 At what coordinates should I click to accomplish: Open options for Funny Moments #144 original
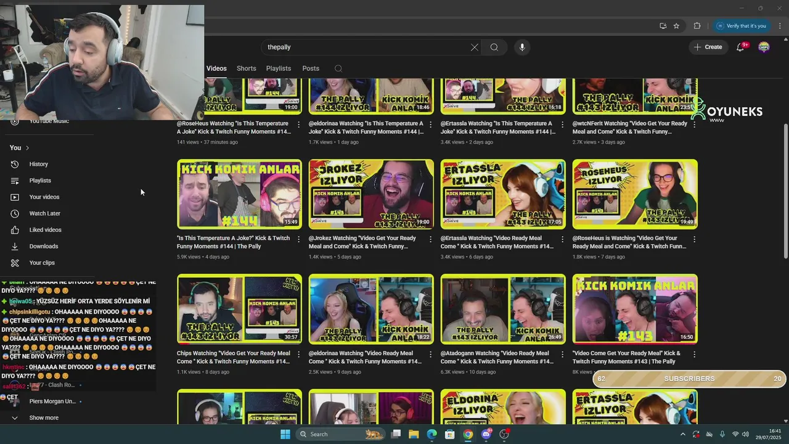pos(299,239)
